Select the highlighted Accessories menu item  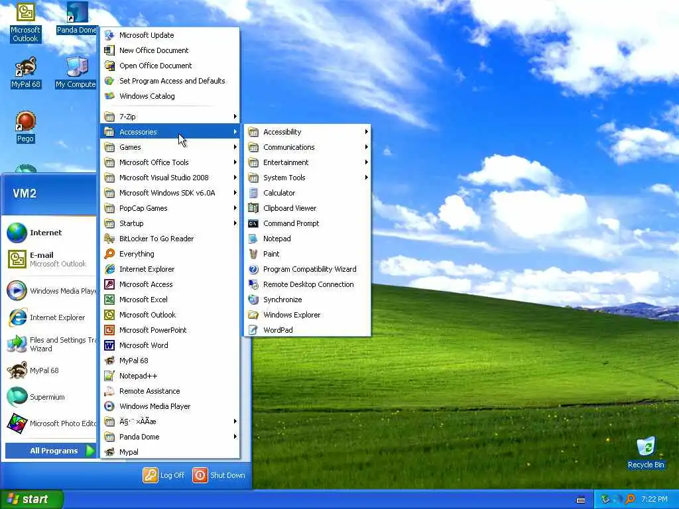pyautogui.click(x=170, y=132)
